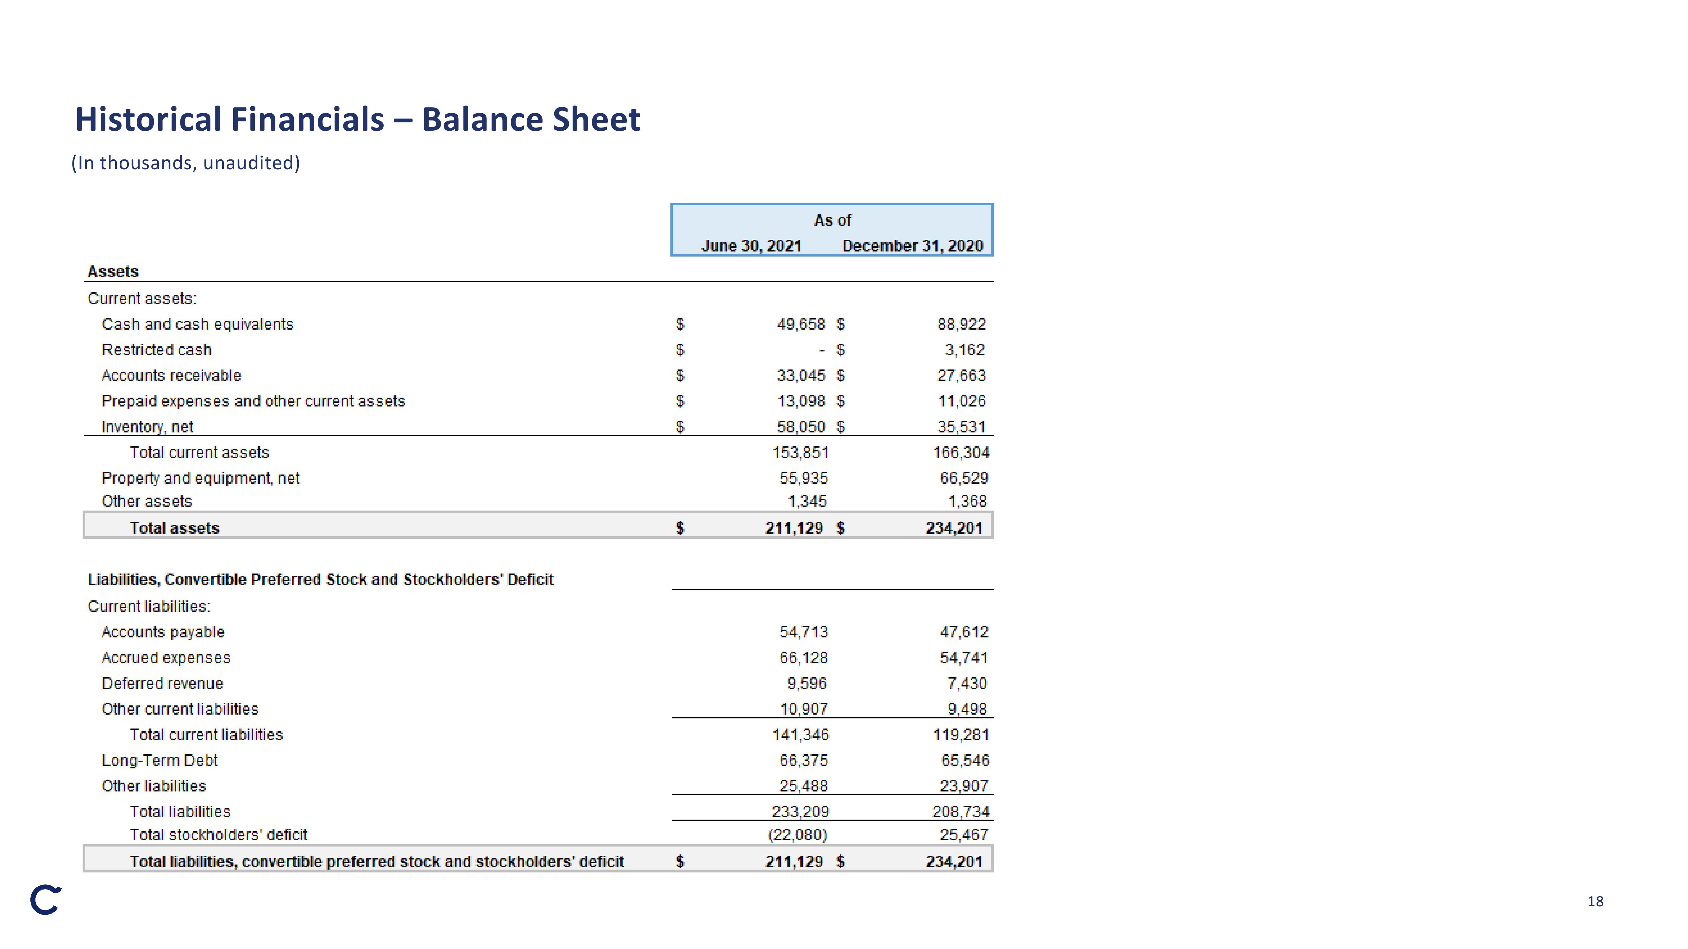
Task: Select other liabilities value 25,488
Action: pyautogui.click(x=803, y=786)
